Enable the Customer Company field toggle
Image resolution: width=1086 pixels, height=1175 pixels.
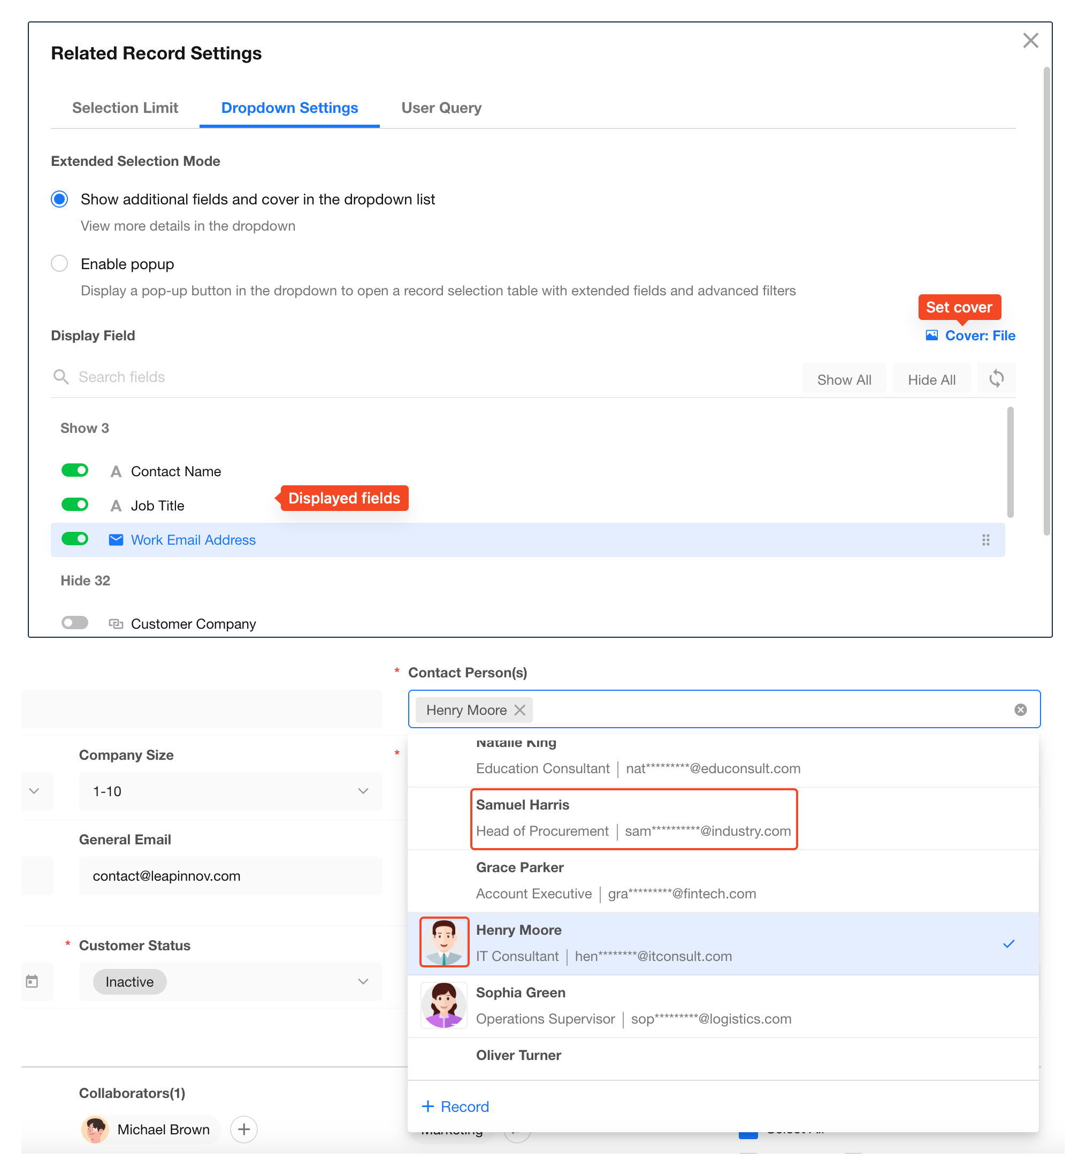75,622
